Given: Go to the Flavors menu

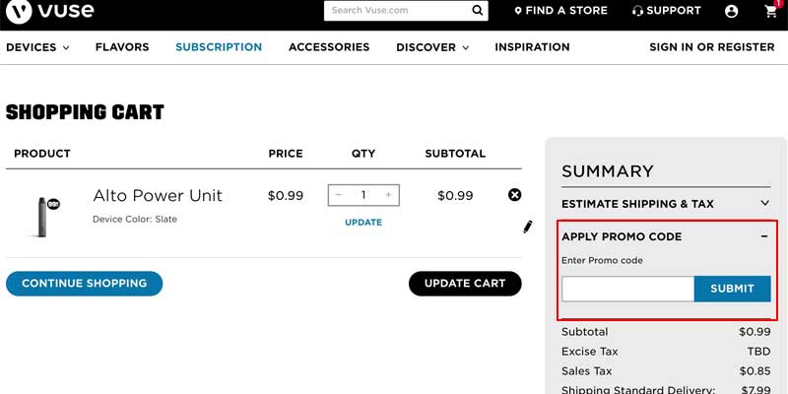Looking at the screenshot, I should tap(122, 47).
